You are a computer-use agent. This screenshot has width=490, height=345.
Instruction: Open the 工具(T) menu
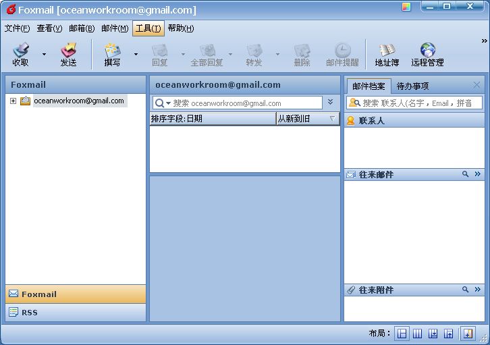(x=148, y=28)
